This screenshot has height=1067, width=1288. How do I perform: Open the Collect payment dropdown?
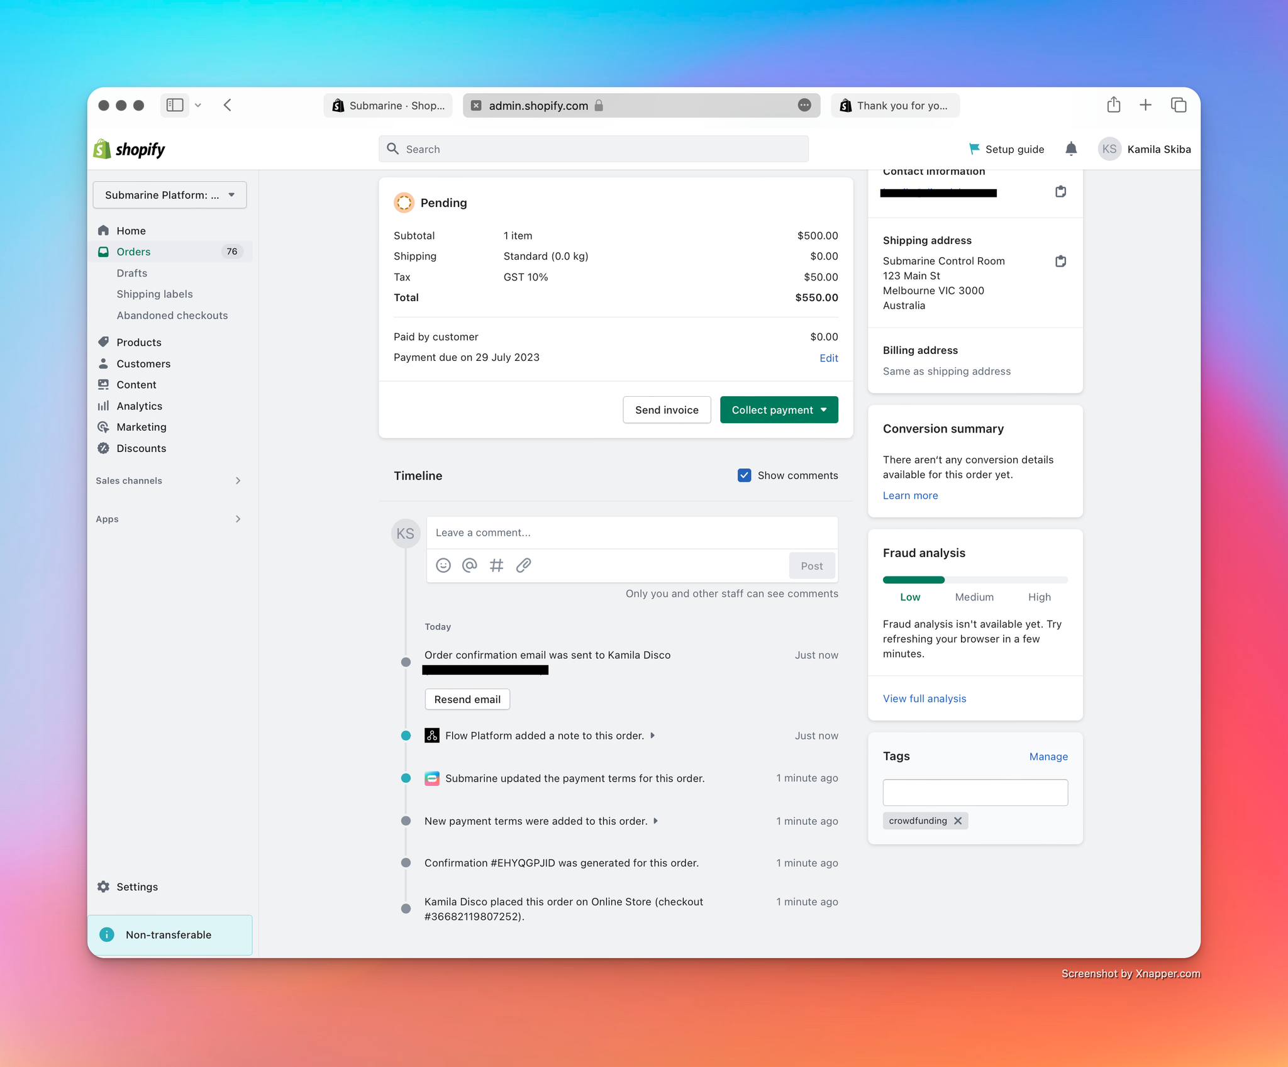(x=779, y=410)
